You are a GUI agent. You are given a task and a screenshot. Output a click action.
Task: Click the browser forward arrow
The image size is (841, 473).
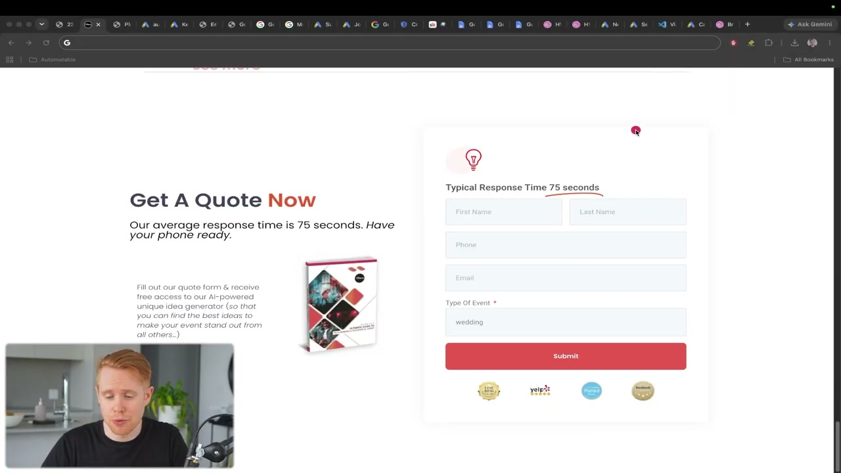pos(28,43)
